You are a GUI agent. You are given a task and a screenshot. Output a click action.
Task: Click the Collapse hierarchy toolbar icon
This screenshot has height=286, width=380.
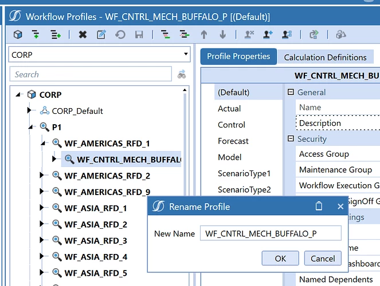click(x=165, y=34)
